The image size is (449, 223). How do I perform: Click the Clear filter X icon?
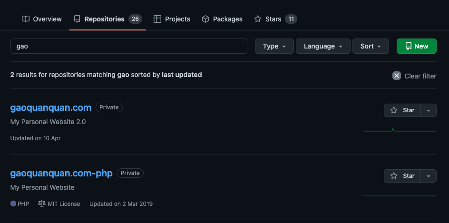pyautogui.click(x=397, y=76)
